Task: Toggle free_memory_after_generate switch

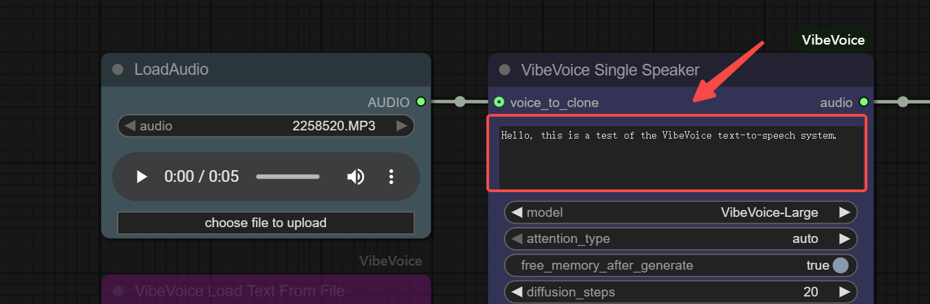Action: point(841,265)
